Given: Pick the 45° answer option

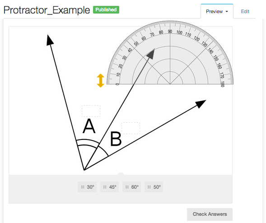Looking at the screenshot, I should point(109,187).
